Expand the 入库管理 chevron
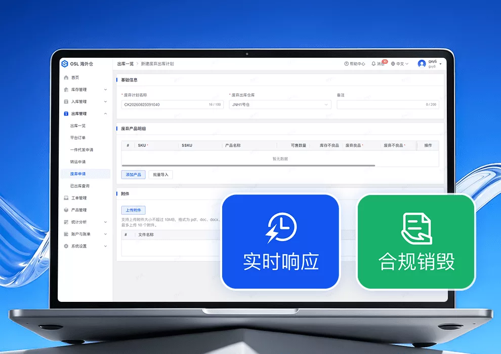The image size is (501, 354). pos(105,102)
